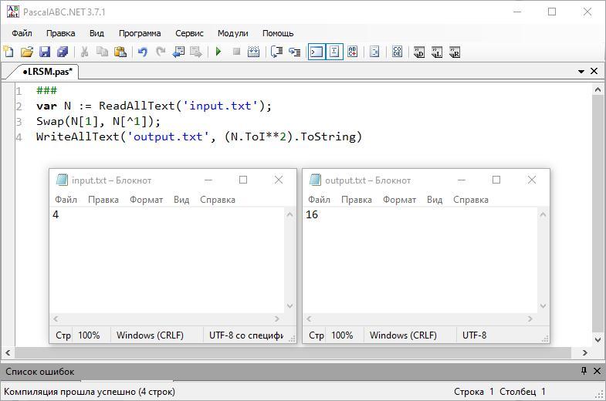
Task: Open Формат menu in input.txt Notepad
Action: click(146, 200)
